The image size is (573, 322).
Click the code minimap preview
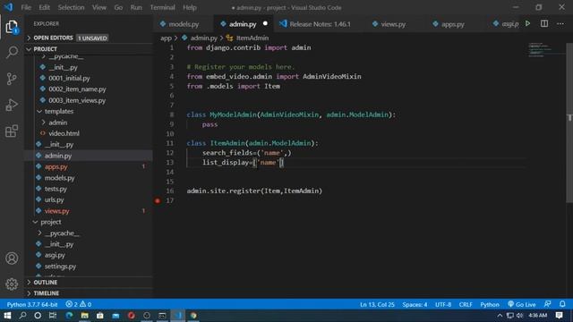546,50
